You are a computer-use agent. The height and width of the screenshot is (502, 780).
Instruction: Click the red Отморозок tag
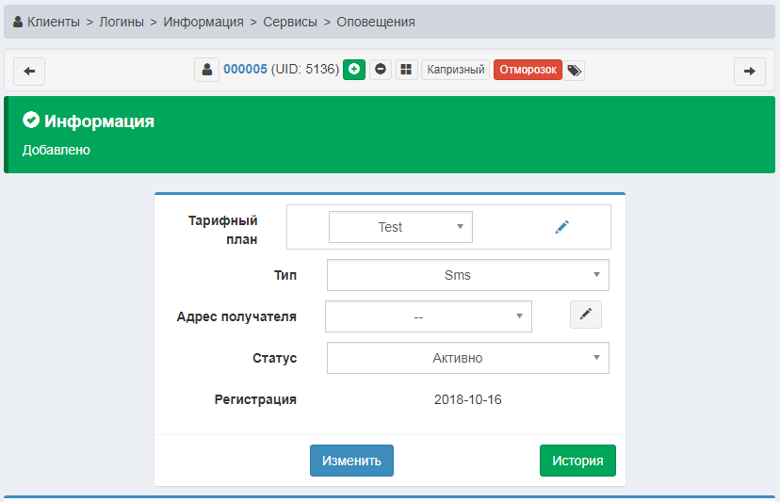click(x=528, y=70)
